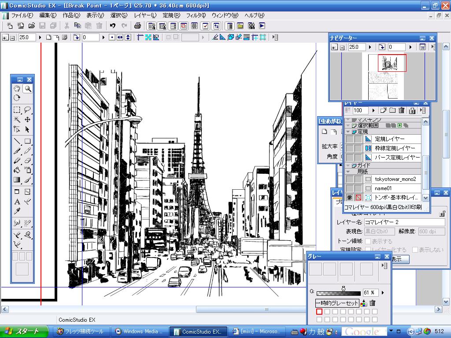Delete the gray set with the trash icon
Image resolution: width=451 pixels, height=338 pixels.
coord(373,303)
